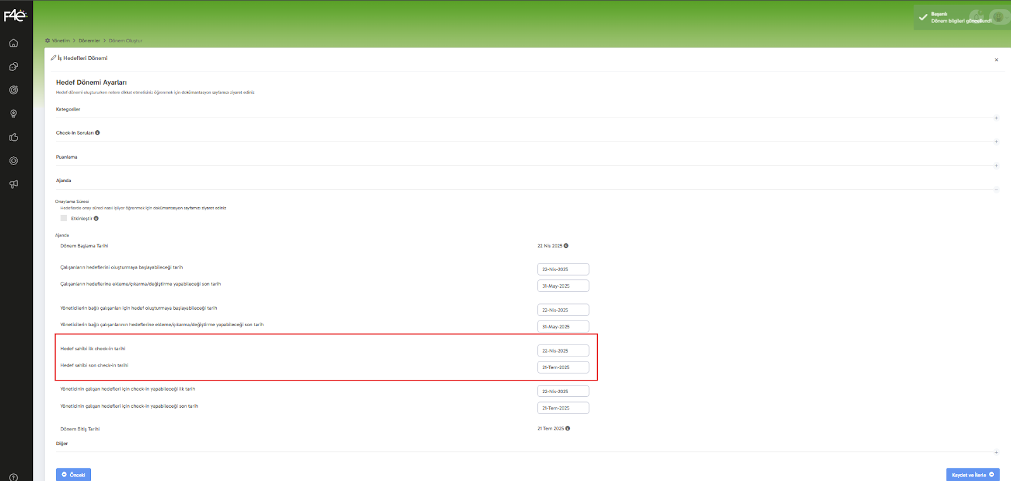This screenshot has height=481, width=1011.
Task: Click the Kaydet ve İlerle button
Action: coord(972,475)
